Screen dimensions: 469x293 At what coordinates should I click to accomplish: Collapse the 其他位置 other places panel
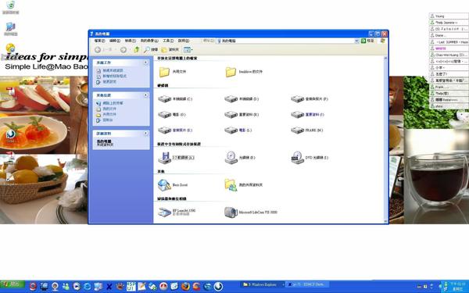tap(145, 95)
